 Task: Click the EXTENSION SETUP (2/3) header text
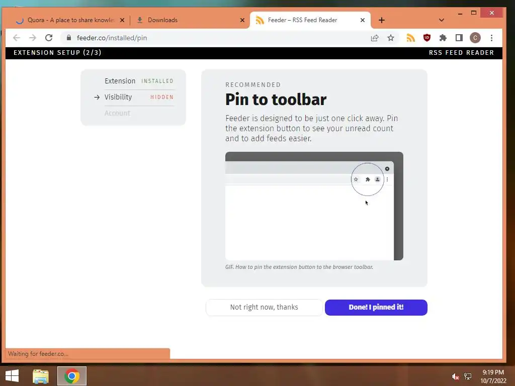click(57, 52)
